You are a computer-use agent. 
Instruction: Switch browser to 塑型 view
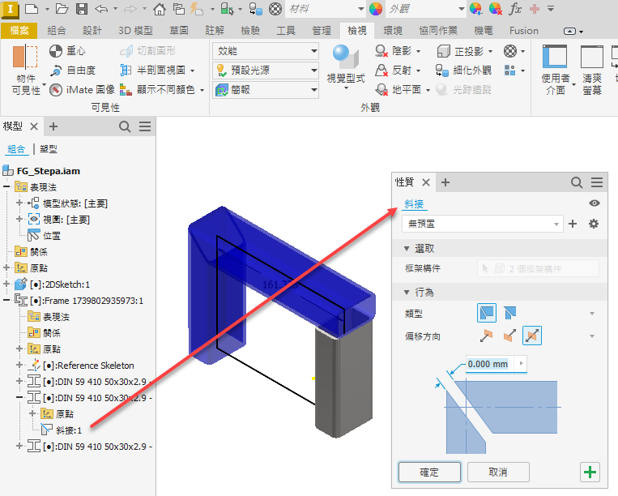[x=49, y=149]
